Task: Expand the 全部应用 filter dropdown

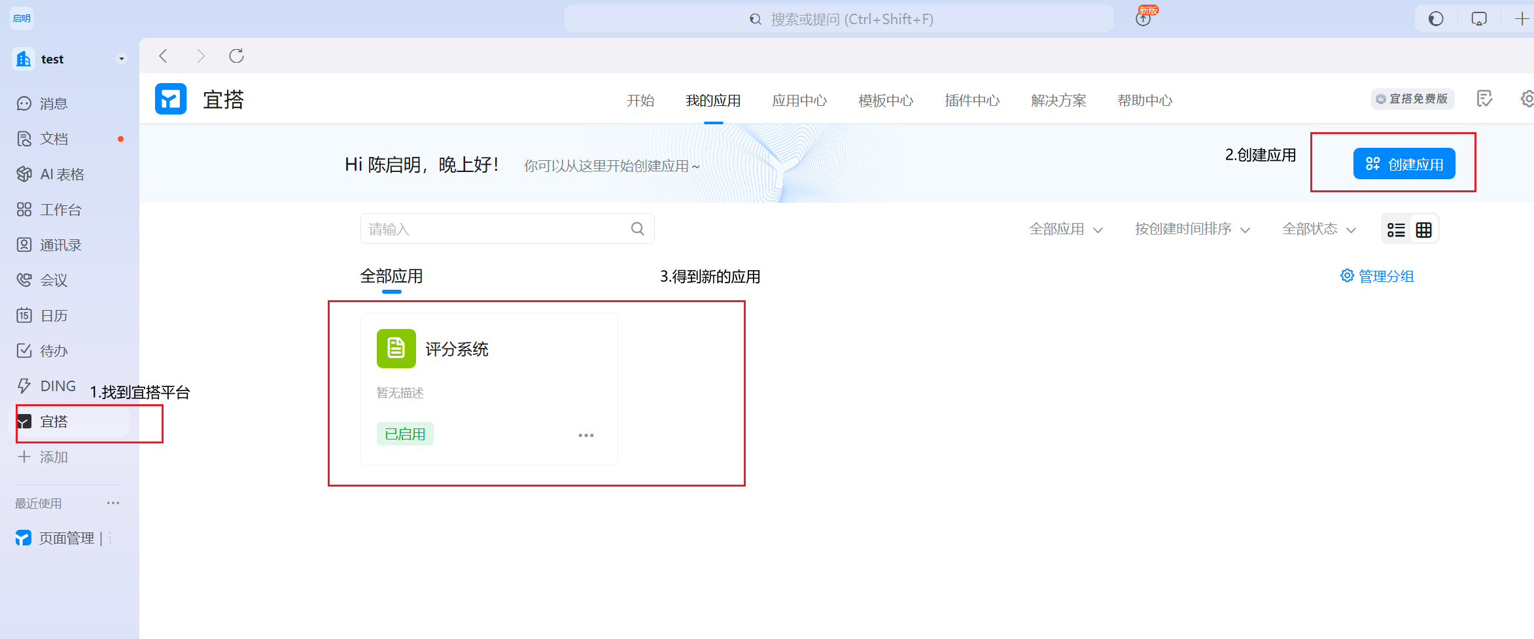Action: (x=1066, y=229)
